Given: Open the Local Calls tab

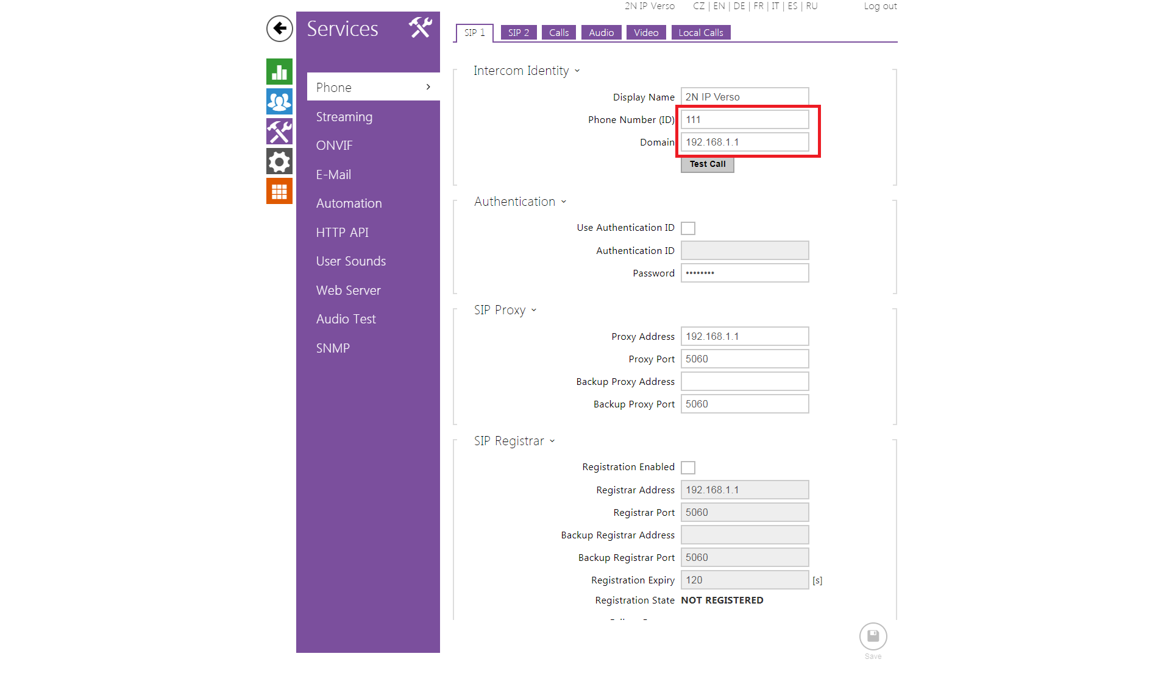Looking at the screenshot, I should 700,33.
